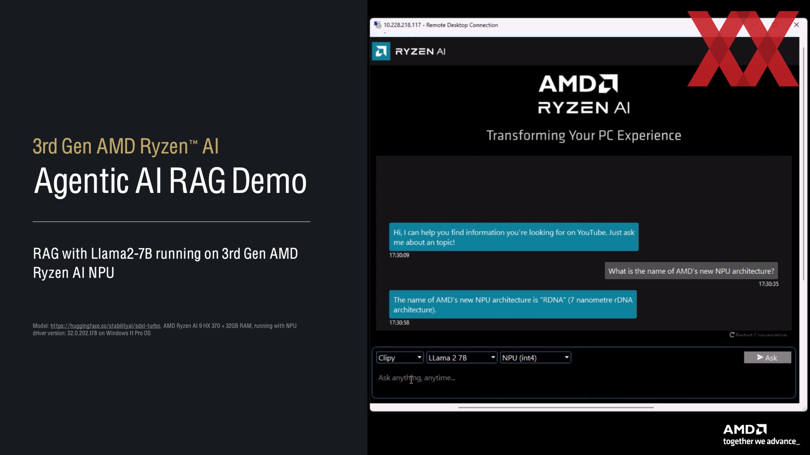
Task: Click the 'Agentic AI RAG Demo' slide title
Action: tap(170, 181)
